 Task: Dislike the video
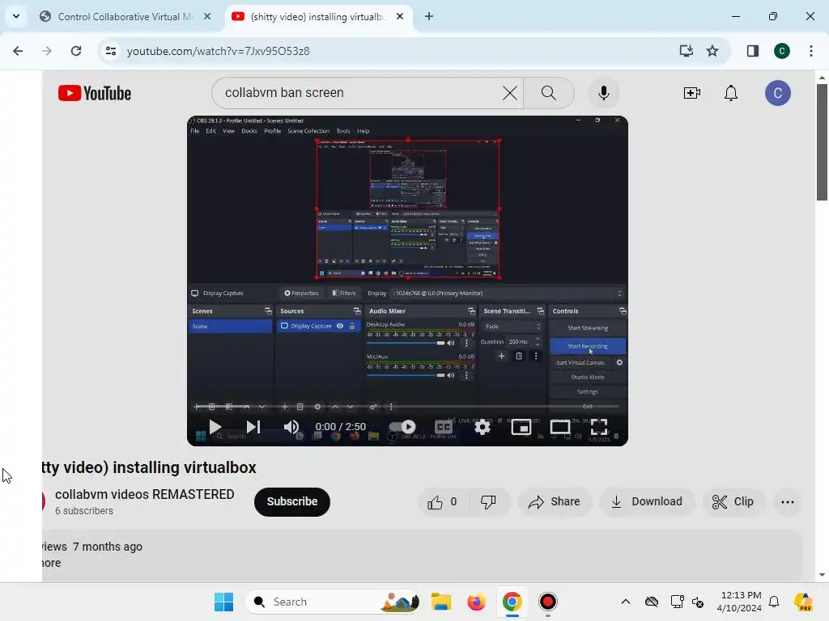pos(488,501)
